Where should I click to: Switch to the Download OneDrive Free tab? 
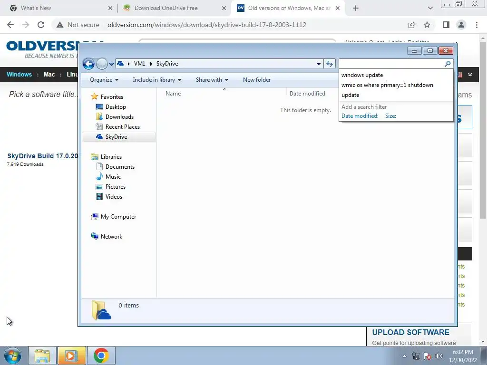tap(174, 8)
